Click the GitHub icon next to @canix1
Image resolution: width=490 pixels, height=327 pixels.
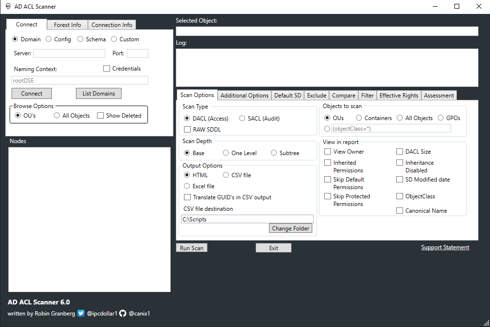click(123, 313)
